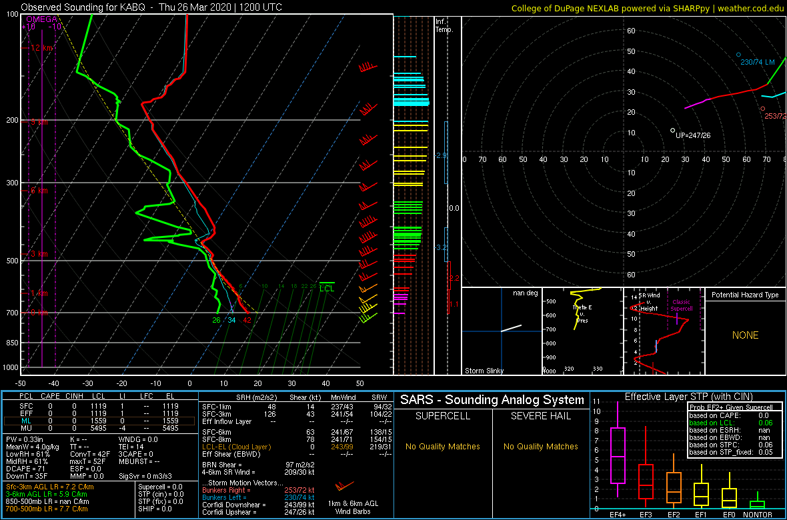Click the red EF3 box plot

646,481
